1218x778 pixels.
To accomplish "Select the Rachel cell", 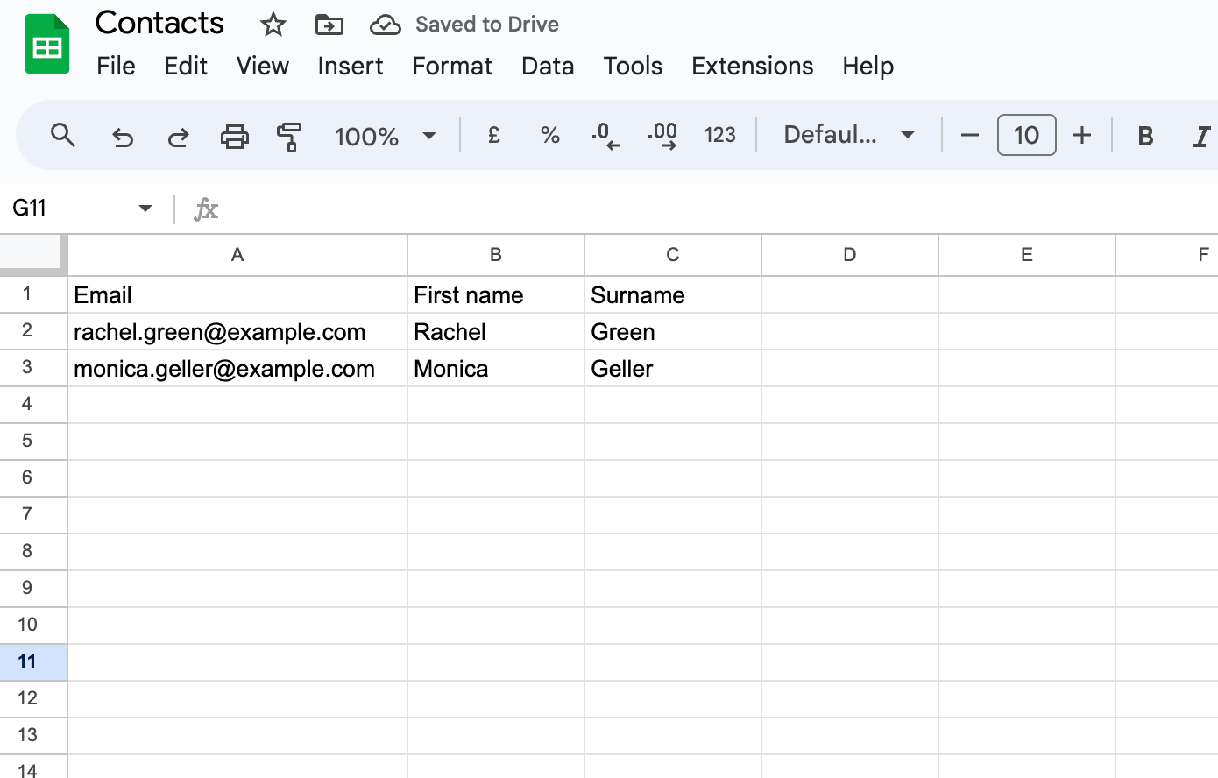I will click(x=496, y=332).
